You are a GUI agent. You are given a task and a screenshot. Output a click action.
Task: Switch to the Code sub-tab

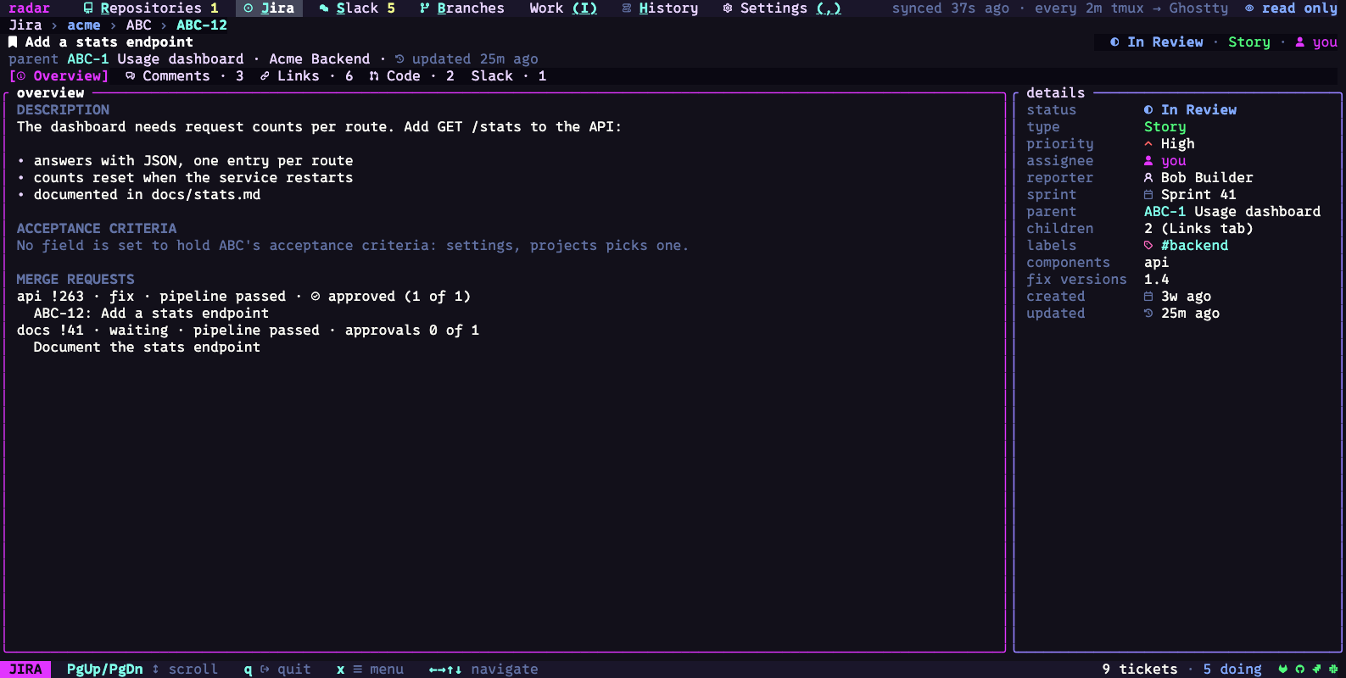click(x=411, y=75)
